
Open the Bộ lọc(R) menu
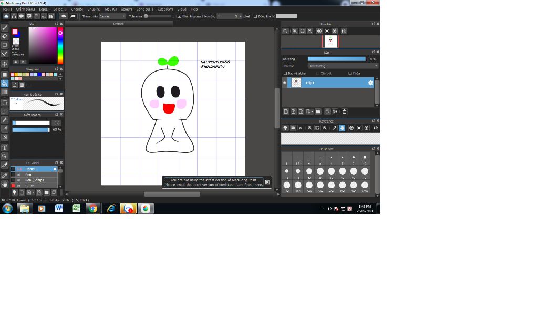point(60,9)
